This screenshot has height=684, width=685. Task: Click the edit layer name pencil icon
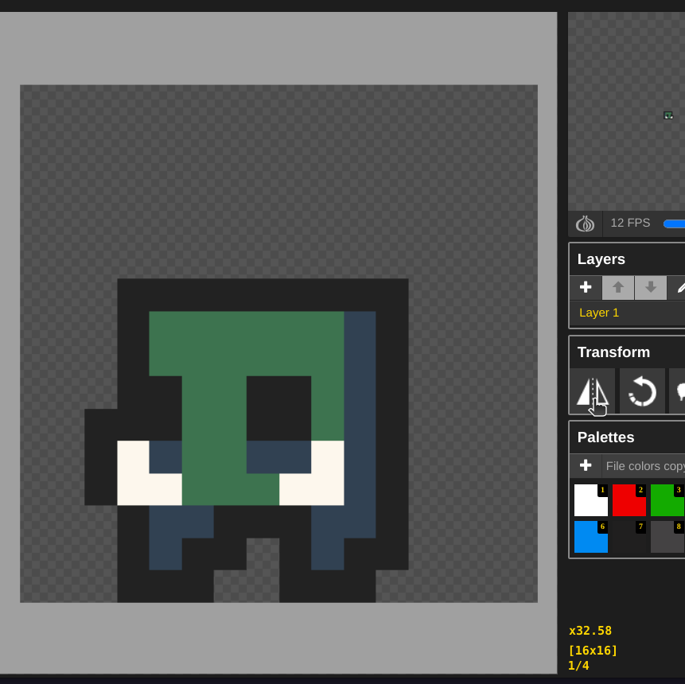678,287
